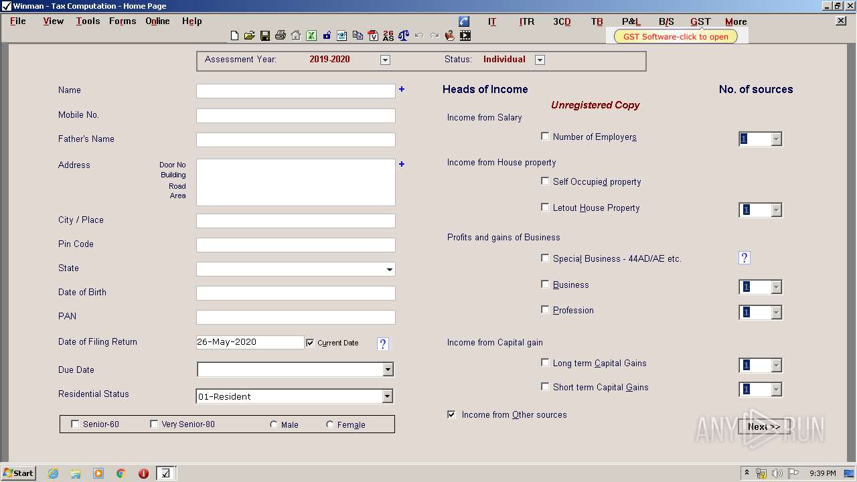Click plus icon beside Address field
The height and width of the screenshot is (482, 857).
coord(402,164)
